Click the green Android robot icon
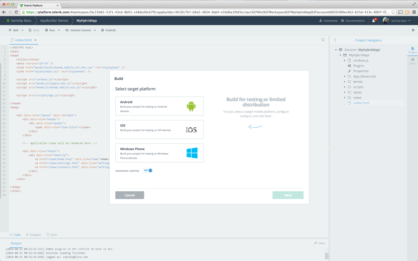 pyautogui.click(x=191, y=106)
